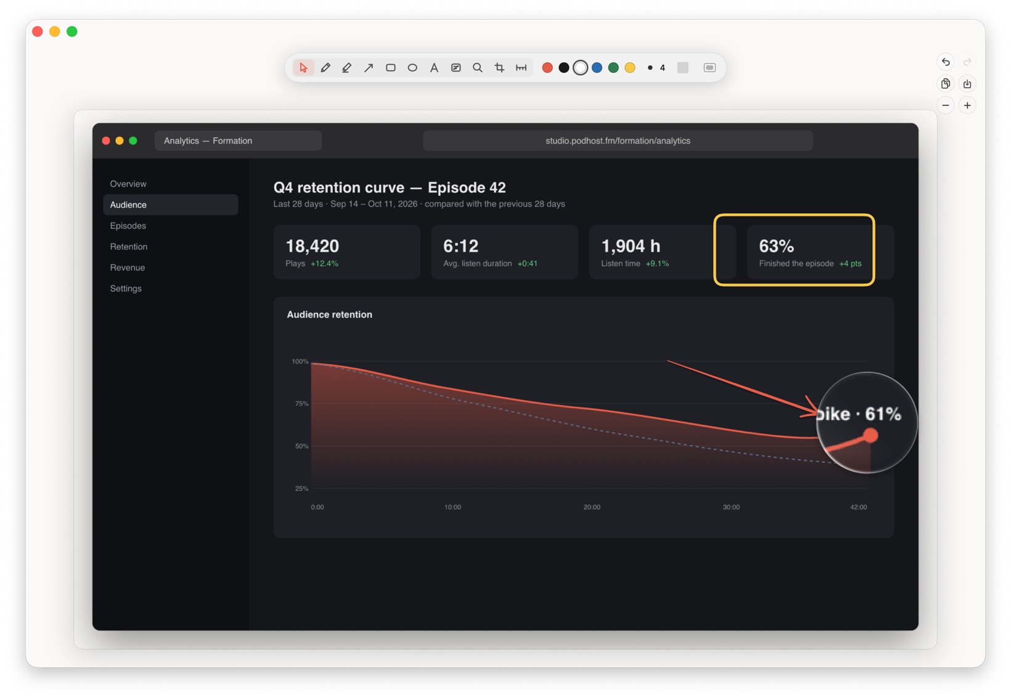The image size is (1011, 699).
Task: Pick the blue color swatch
Action: (597, 68)
